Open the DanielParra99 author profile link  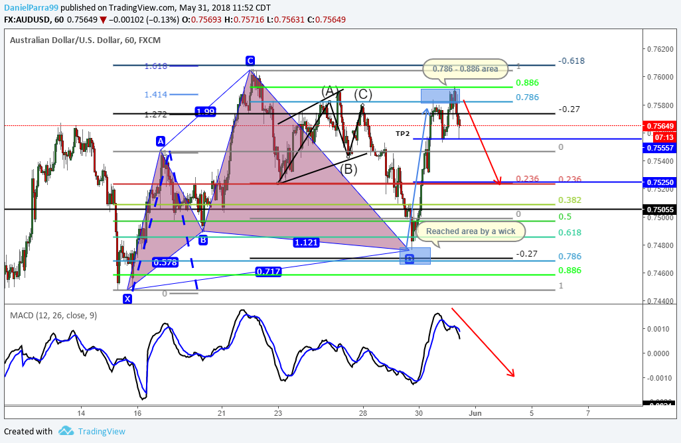tap(31, 8)
